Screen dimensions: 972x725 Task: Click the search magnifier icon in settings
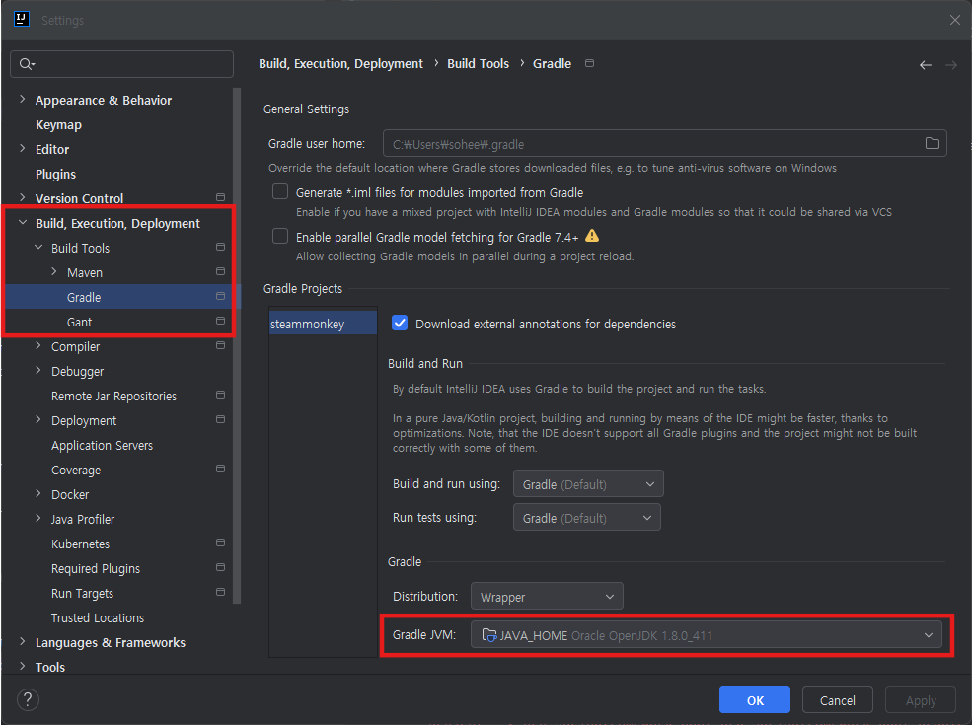click(27, 64)
